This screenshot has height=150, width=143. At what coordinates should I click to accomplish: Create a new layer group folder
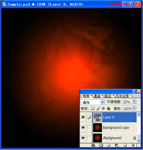coord(108,145)
